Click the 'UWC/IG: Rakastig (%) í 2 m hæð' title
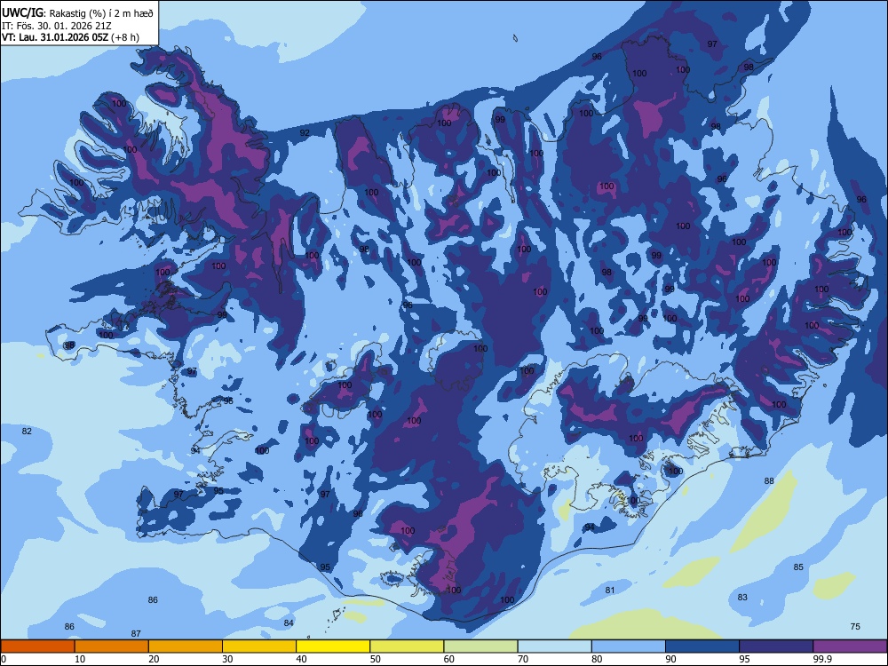 pyautogui.click(x=77, y=13)
